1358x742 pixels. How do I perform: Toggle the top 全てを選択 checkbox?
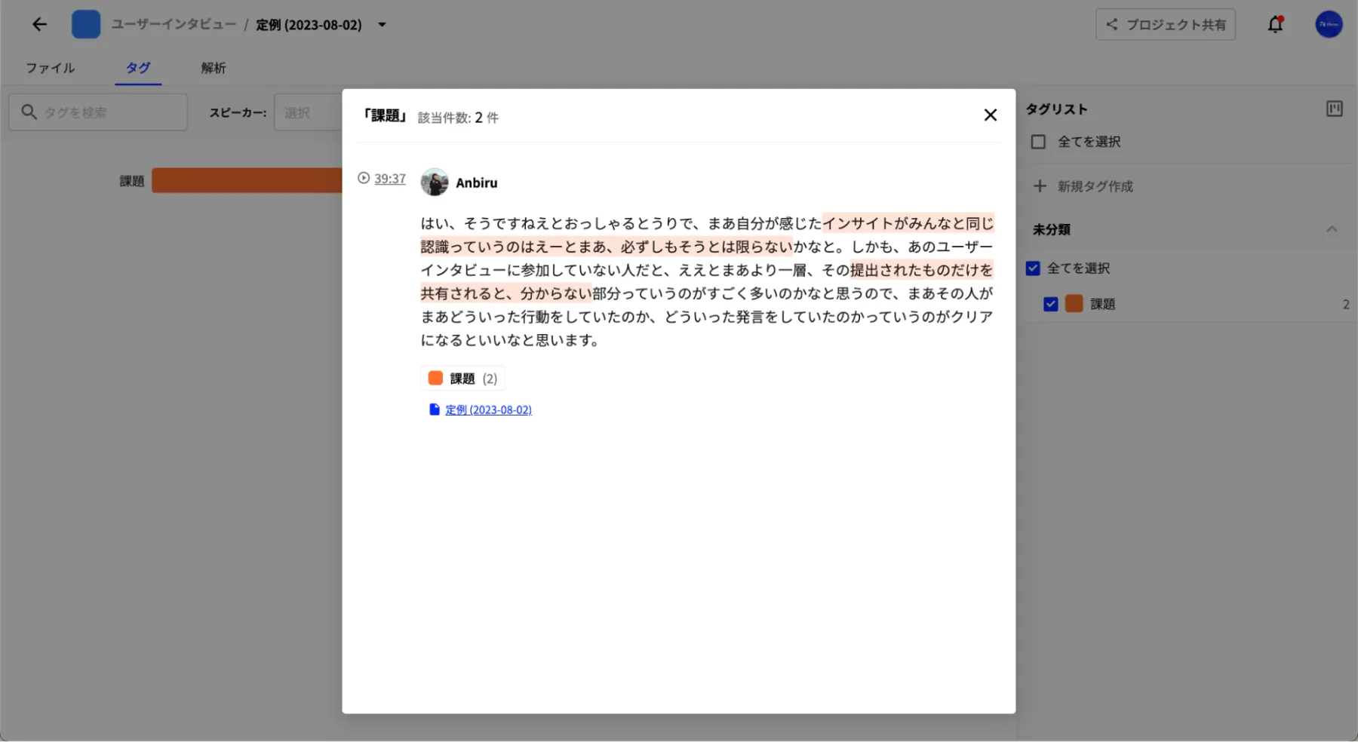point(1039,142)
